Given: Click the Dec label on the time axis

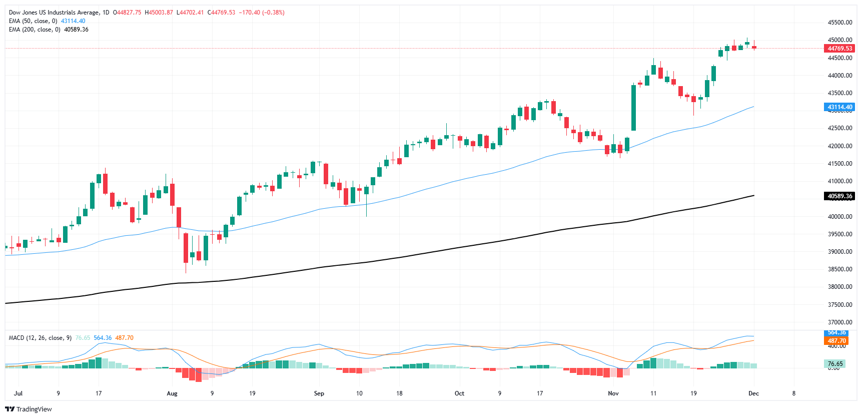Looking at the screenshot, I should click(753, 393).
